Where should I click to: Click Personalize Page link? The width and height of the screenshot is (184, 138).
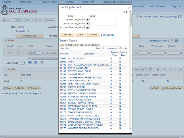(x=169, y=17)
